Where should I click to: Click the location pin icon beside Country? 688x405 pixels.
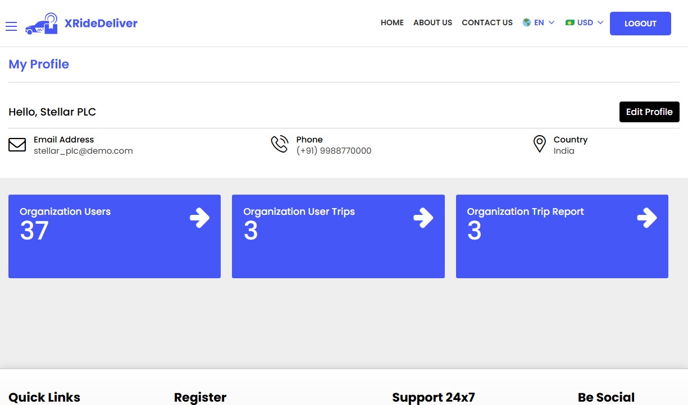click(x=539, y=144)
